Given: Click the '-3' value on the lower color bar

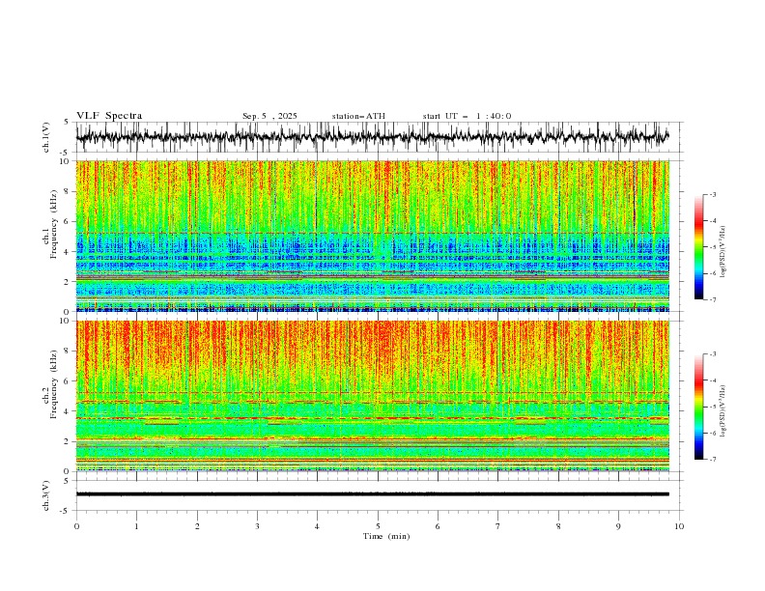Looking at the screenshot, I should [x=713, y=354].
